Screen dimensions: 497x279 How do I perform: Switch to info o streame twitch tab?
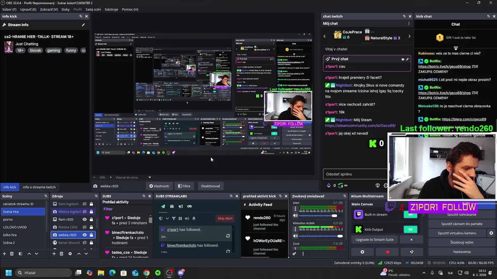pos(39,187)
